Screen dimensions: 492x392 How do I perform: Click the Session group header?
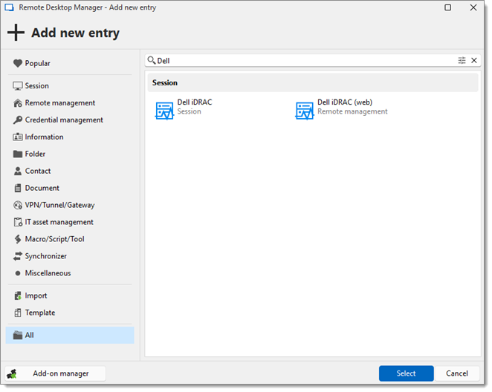[x=313, y=82]
